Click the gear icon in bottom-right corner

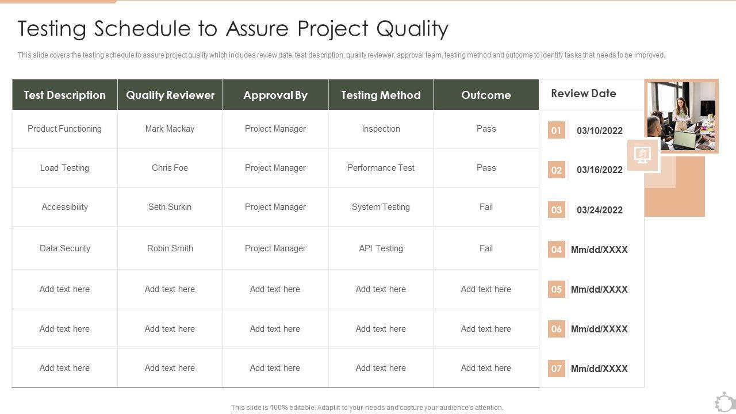pyautogui.click(x=725, y=402)
